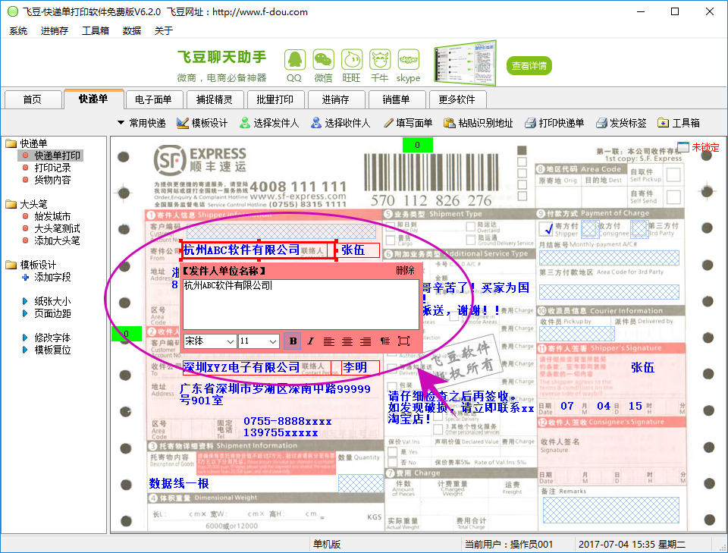
Task: Collapse the 大头笔 folder
Action: click(11, 204)
